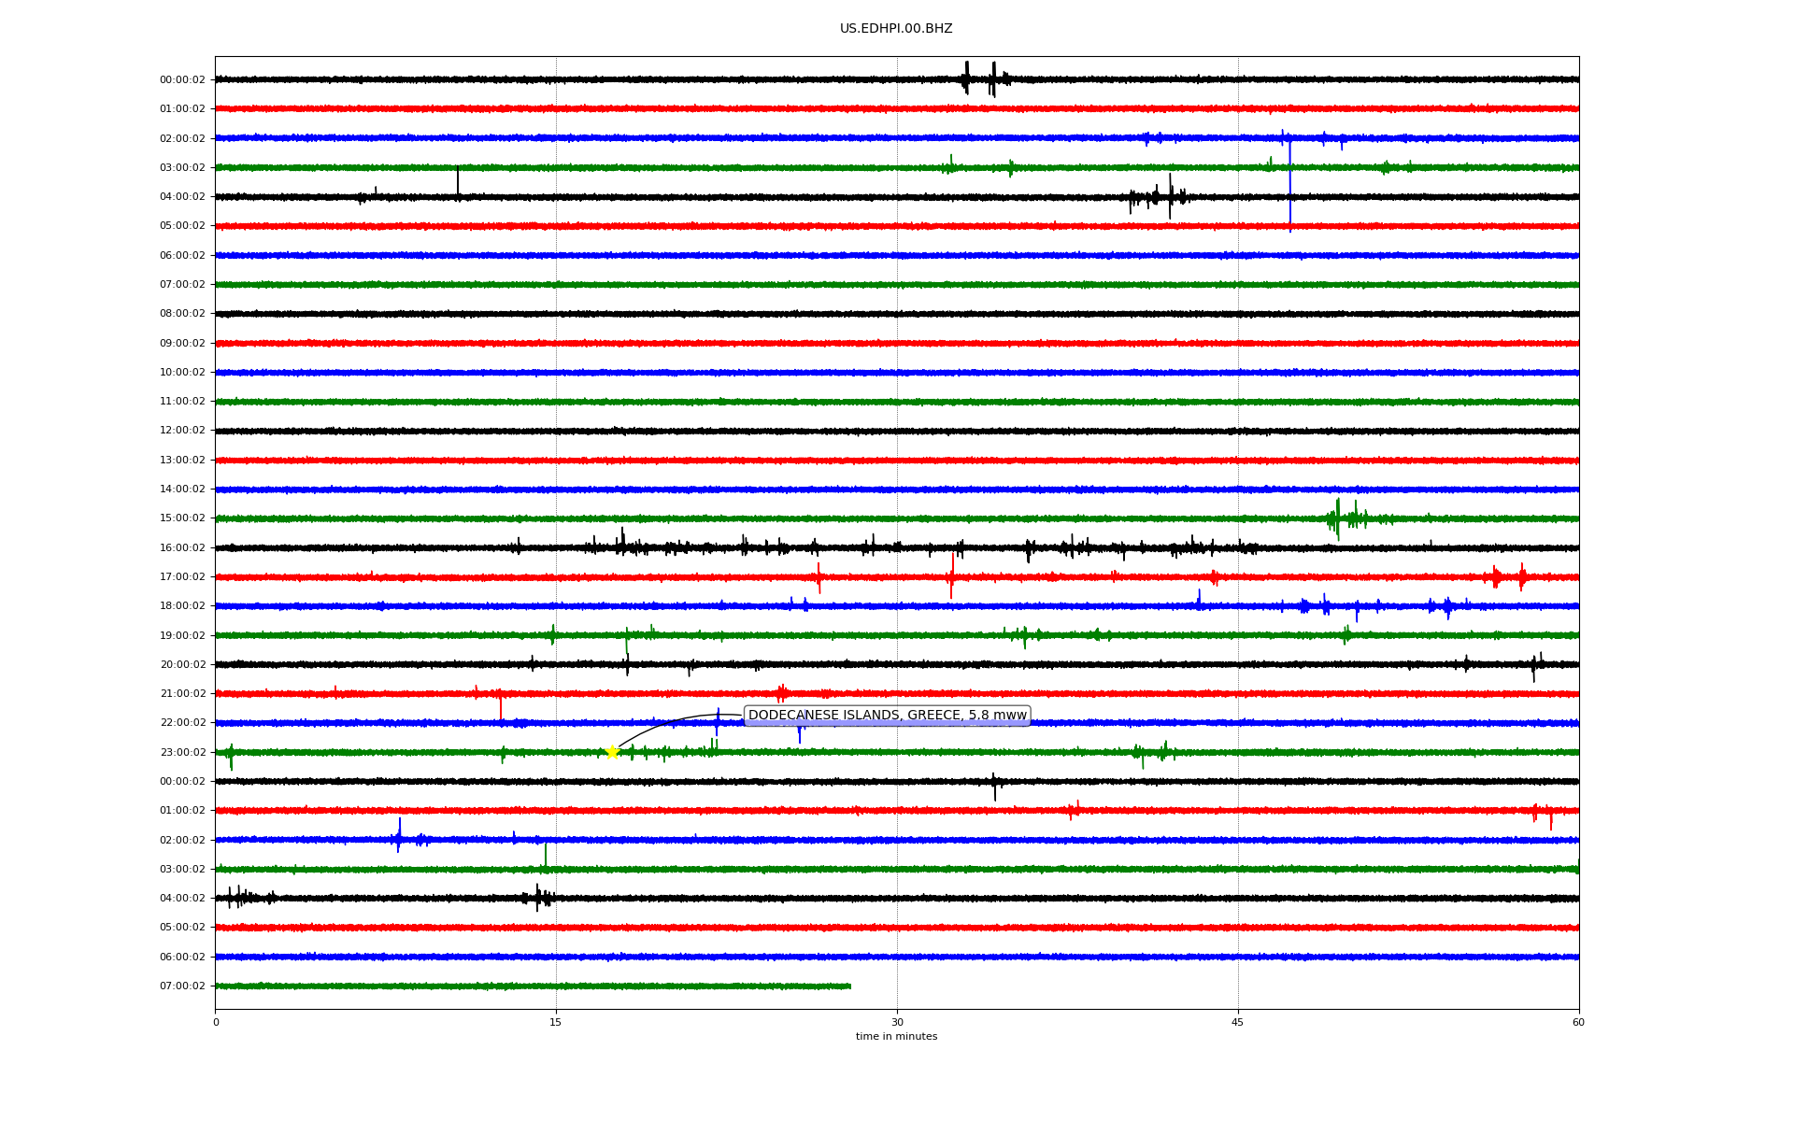
Task: Select the 60 tick on the x-axis
Action: [x=1578, y=1022]
